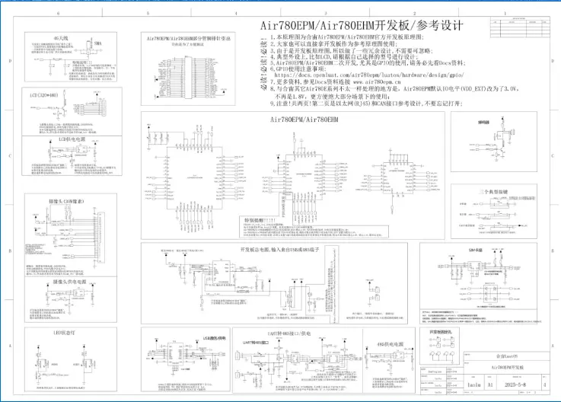Click the 'UART转485接口/供电' section title
Screen dimensions: 561x402
[x=288, y=333]
